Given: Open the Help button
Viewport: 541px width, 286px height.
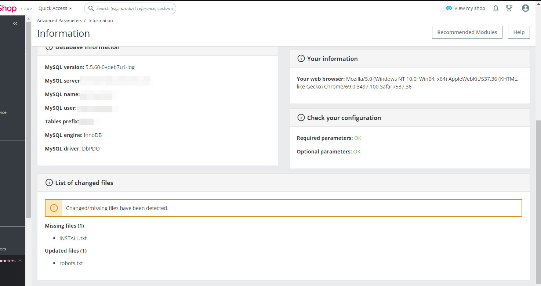Looking at the screenshot, I should point(519,32).
